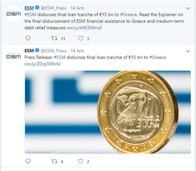Click the #ESM hashtag in first tweet
Image resolution: width=196 pixels, height=171 pixels.
30,15
